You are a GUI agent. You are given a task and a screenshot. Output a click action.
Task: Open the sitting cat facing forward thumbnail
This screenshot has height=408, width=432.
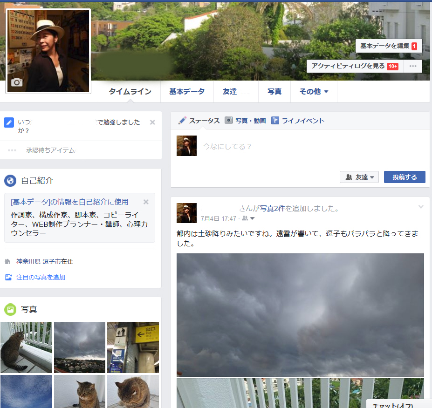[x=80, y=392]
